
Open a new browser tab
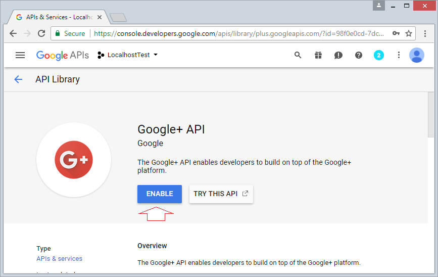tap(118, 18)
